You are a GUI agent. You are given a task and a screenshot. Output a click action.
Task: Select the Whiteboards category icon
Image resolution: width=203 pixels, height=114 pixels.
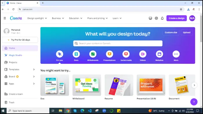pos(93,54)
